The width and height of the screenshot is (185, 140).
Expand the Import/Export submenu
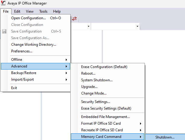36,79
